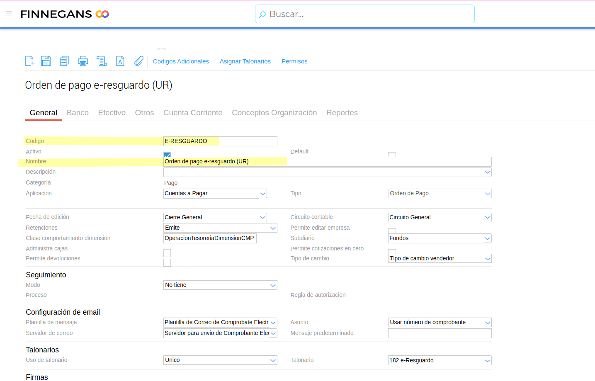Open the hamburger menu
Viewport: 595px width, 381px height.
(9, 14)
